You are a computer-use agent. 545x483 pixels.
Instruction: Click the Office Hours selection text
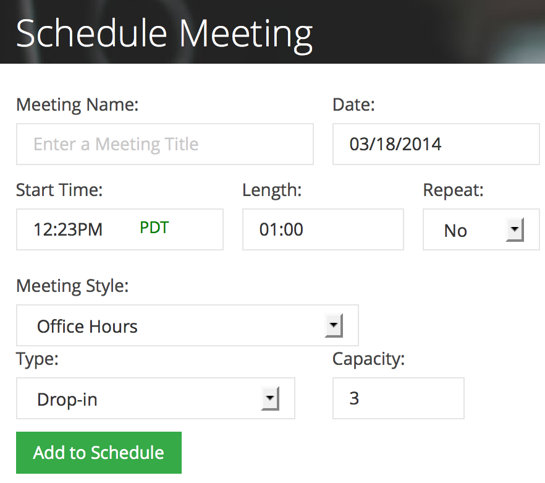(87, 327)
